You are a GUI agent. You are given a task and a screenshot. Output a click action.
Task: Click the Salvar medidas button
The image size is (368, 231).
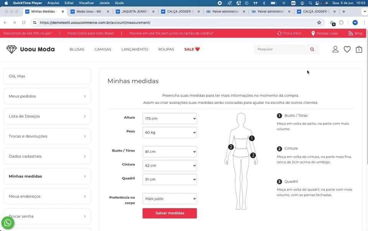tap(169, 213)
